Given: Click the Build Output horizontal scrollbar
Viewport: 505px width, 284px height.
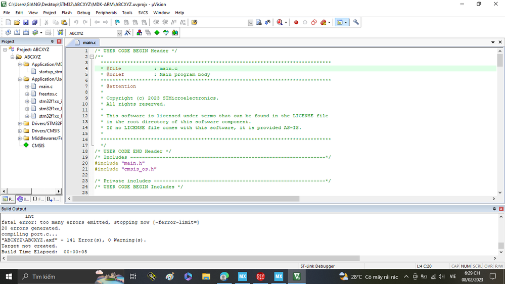Looking at the screenshot, I should click(183, 258).
